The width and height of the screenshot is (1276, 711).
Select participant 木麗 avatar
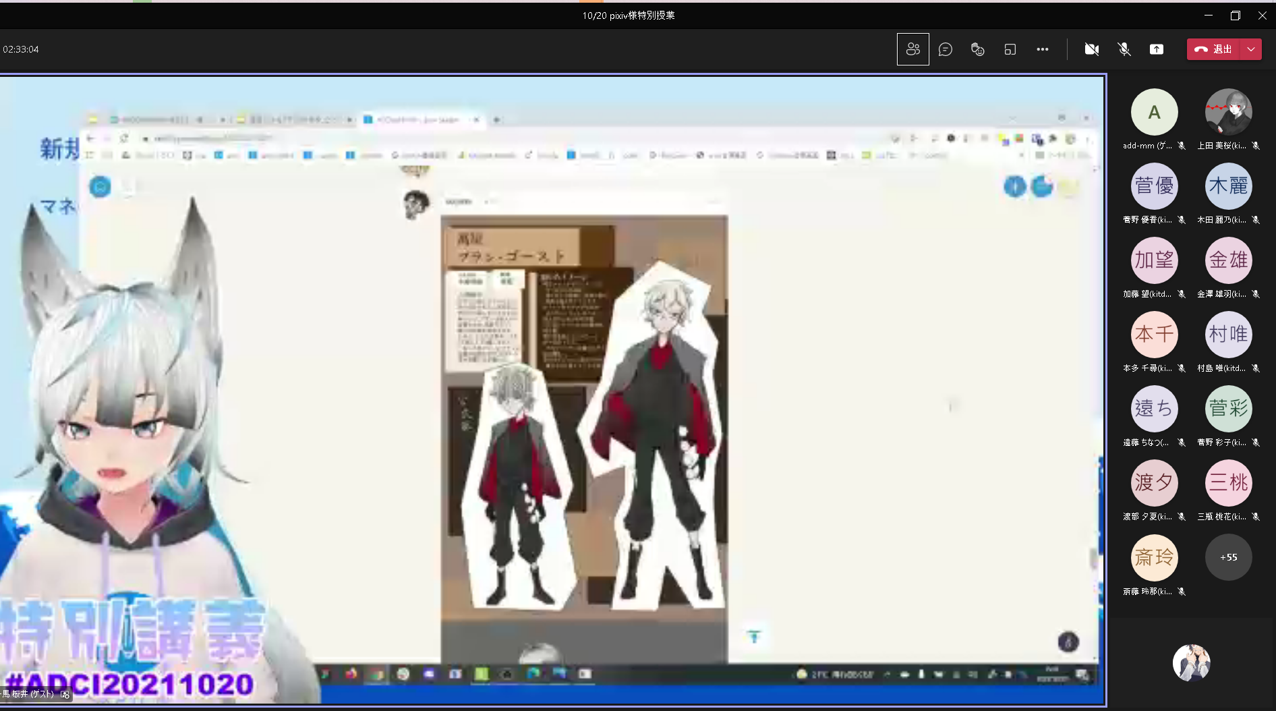coord(1229,186)
